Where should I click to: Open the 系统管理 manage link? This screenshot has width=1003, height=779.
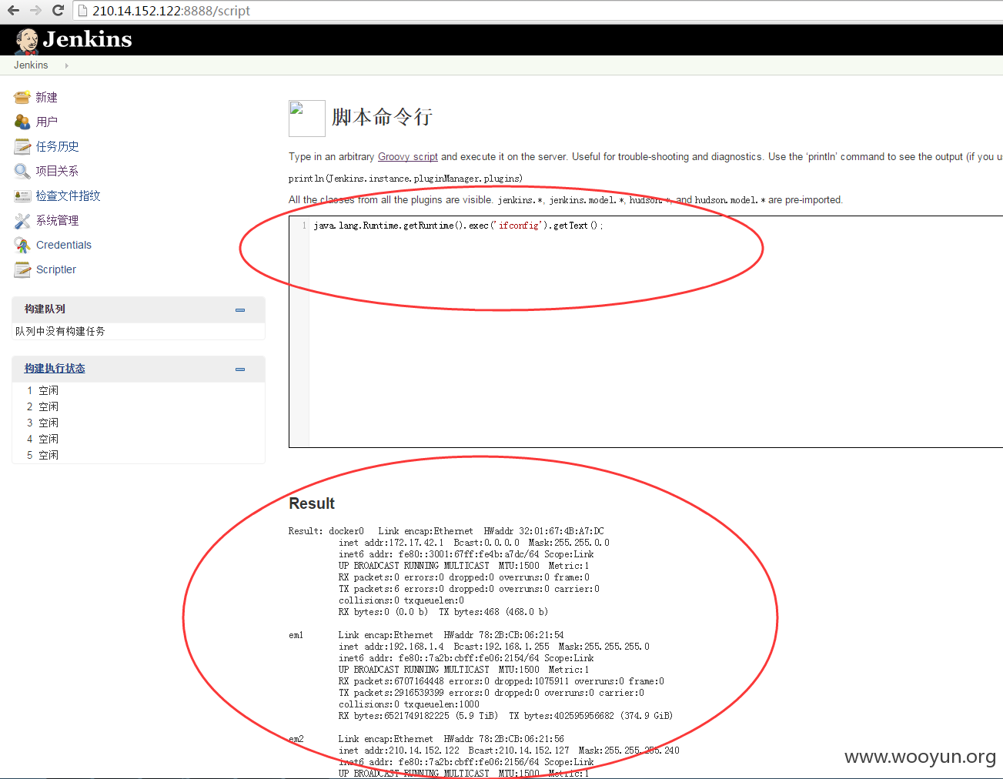point(57,220)
